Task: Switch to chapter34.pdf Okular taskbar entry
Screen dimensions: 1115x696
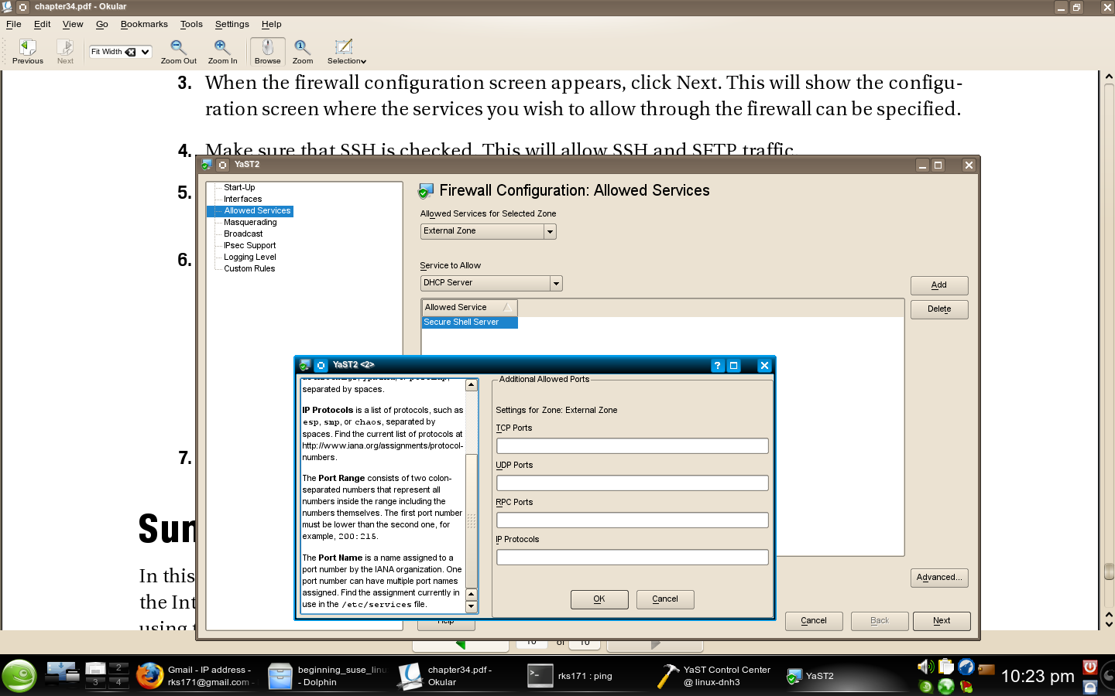Action: point(457,676)
